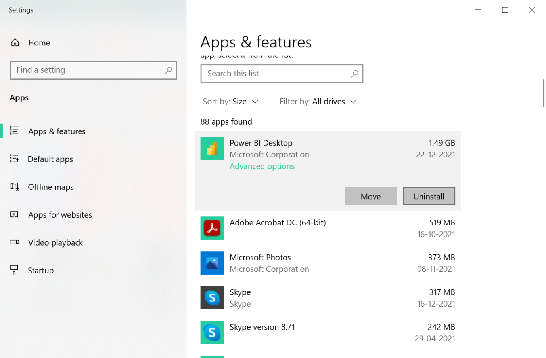Click the vertical scrollbar thumb
Viewport: 546px width, 358px height.
coord(544,93)
